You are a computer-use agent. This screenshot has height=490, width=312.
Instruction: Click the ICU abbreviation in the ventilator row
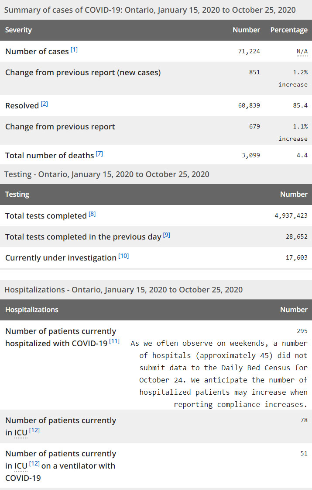pyautogui.click(x=21, y=466)
